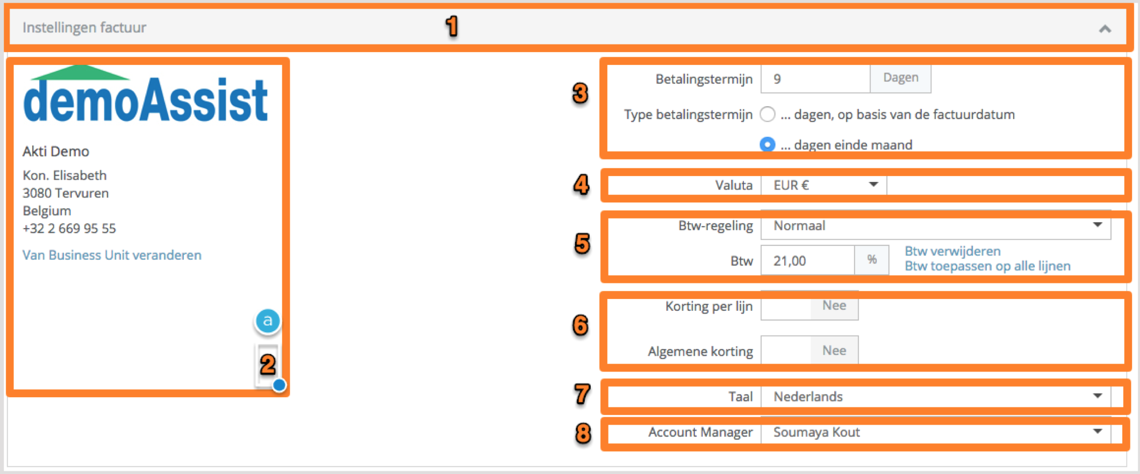The height and width of the screenshot is (474, 1140).
Task: Open Van Business Unit veranderen link
Action: [112, 255]
